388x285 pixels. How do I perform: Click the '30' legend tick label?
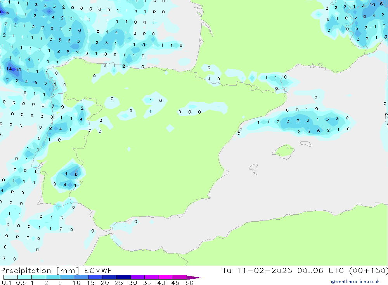[x=133, y=283]
